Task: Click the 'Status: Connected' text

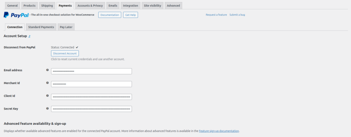Action: point(62,47)
